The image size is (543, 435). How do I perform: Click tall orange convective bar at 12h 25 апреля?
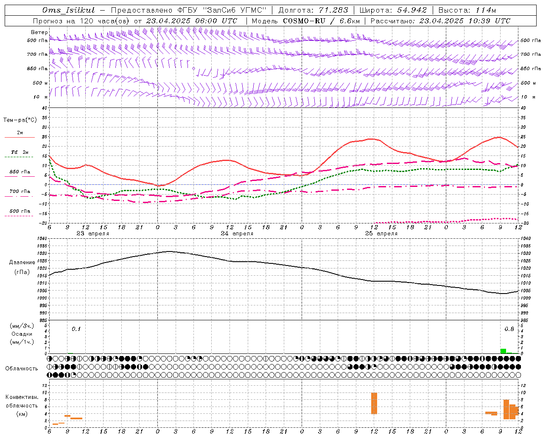coord(374,403)
